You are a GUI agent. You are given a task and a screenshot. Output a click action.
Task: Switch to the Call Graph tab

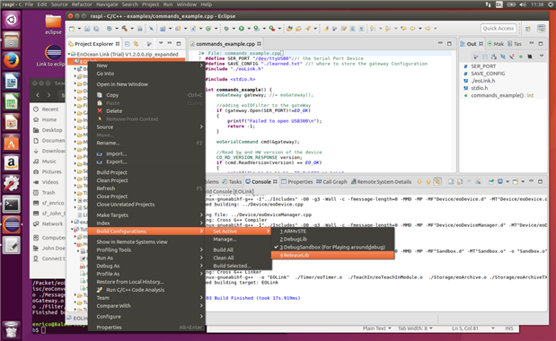pos(331,181)
